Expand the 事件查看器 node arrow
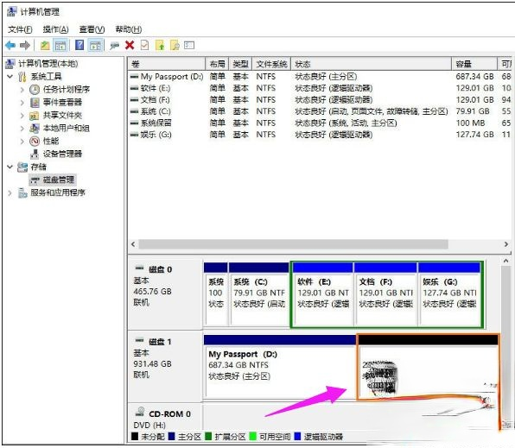The height and width of the screenshot is (448, 515). click(x=22, y=103)
